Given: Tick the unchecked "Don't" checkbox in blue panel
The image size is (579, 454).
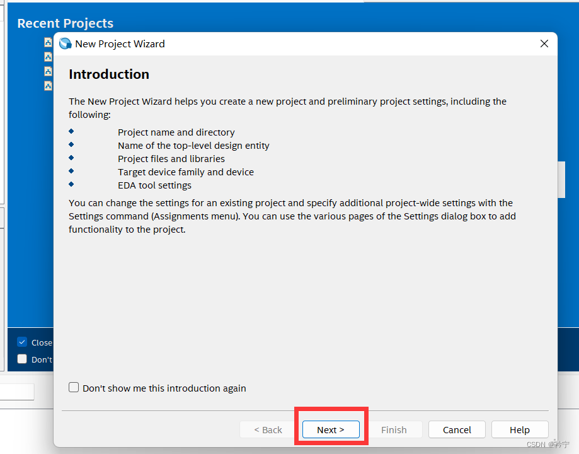Looking at the screenshot, I should (23, 359).
